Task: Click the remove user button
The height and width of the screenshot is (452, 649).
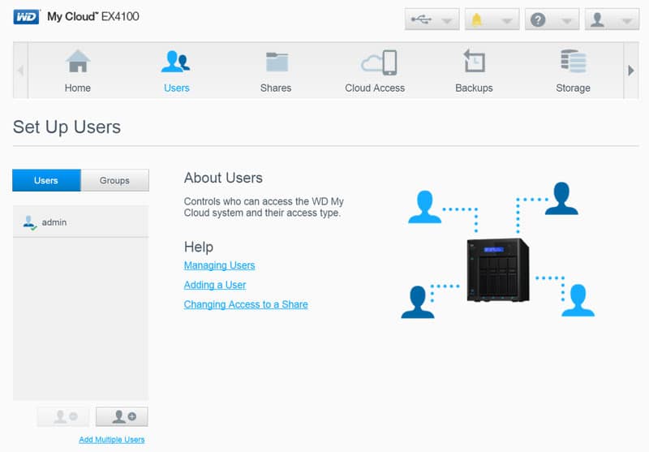Action: pos(63,416)
